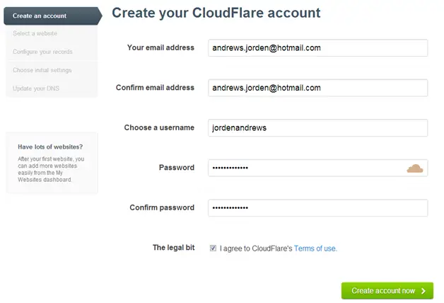Click the 'Confirm password' label
444x303 pixels.
tap(162, 207)
